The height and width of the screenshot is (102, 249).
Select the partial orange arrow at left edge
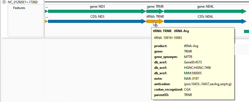(x=46, y=21)
